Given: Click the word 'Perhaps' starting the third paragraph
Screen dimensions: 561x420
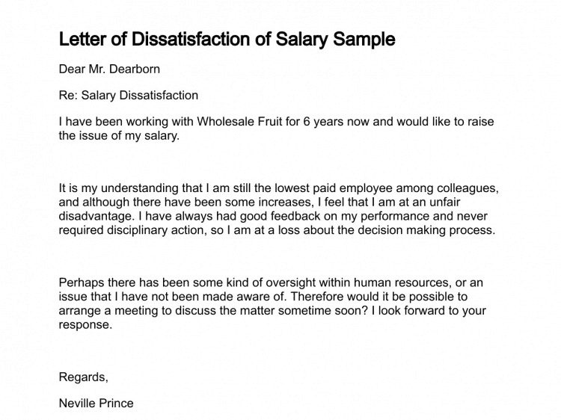Looking at the screenshot, I should [x=82, y=282].
